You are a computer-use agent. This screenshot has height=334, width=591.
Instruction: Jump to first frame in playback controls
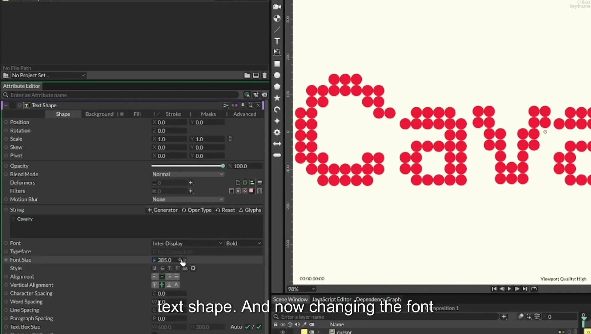tap(494, 289)
